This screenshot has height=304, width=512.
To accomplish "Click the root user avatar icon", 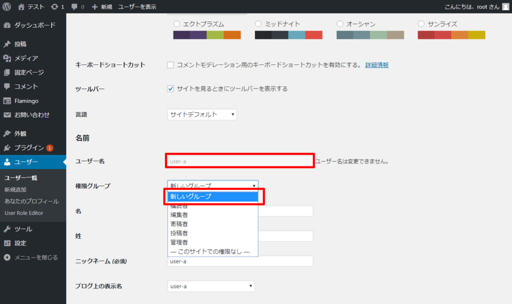I will pyautogui.click(x=505, y=7).
